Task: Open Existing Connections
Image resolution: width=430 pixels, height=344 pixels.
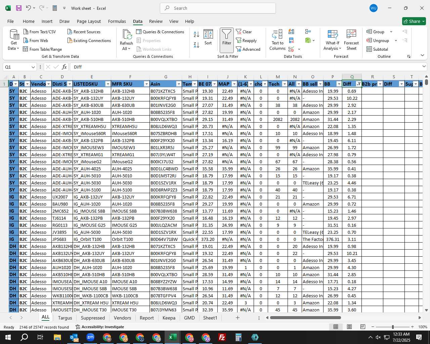Action: click(x=89, y=40)
